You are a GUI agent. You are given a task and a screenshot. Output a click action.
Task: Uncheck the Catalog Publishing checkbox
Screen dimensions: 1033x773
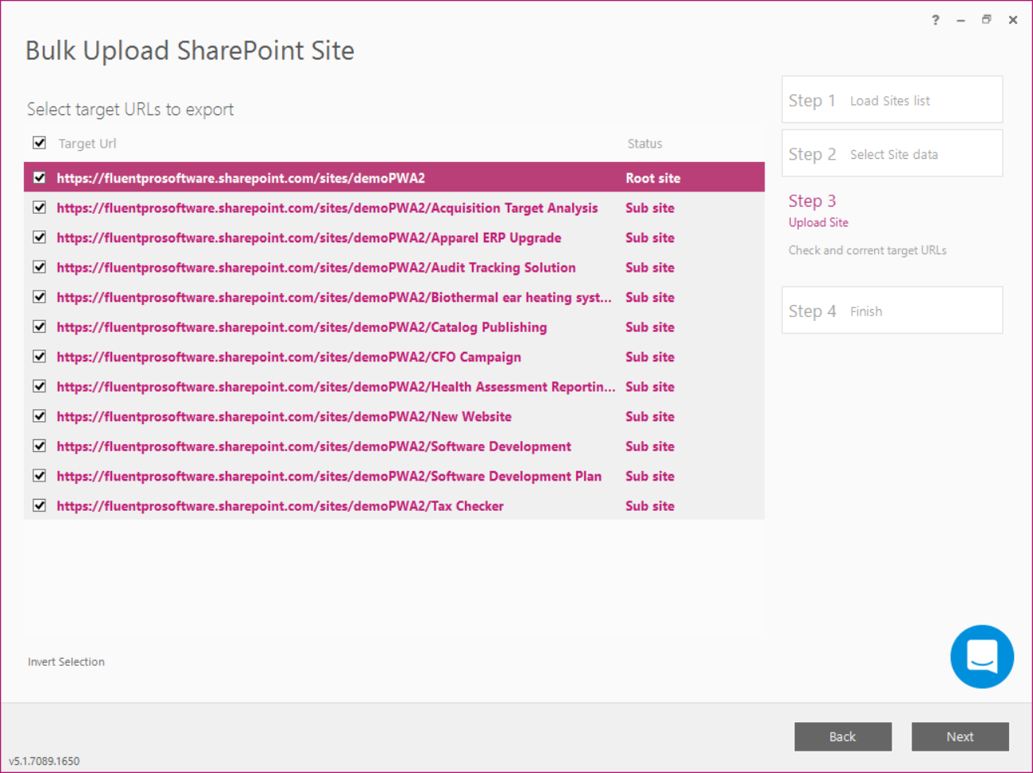39,327
